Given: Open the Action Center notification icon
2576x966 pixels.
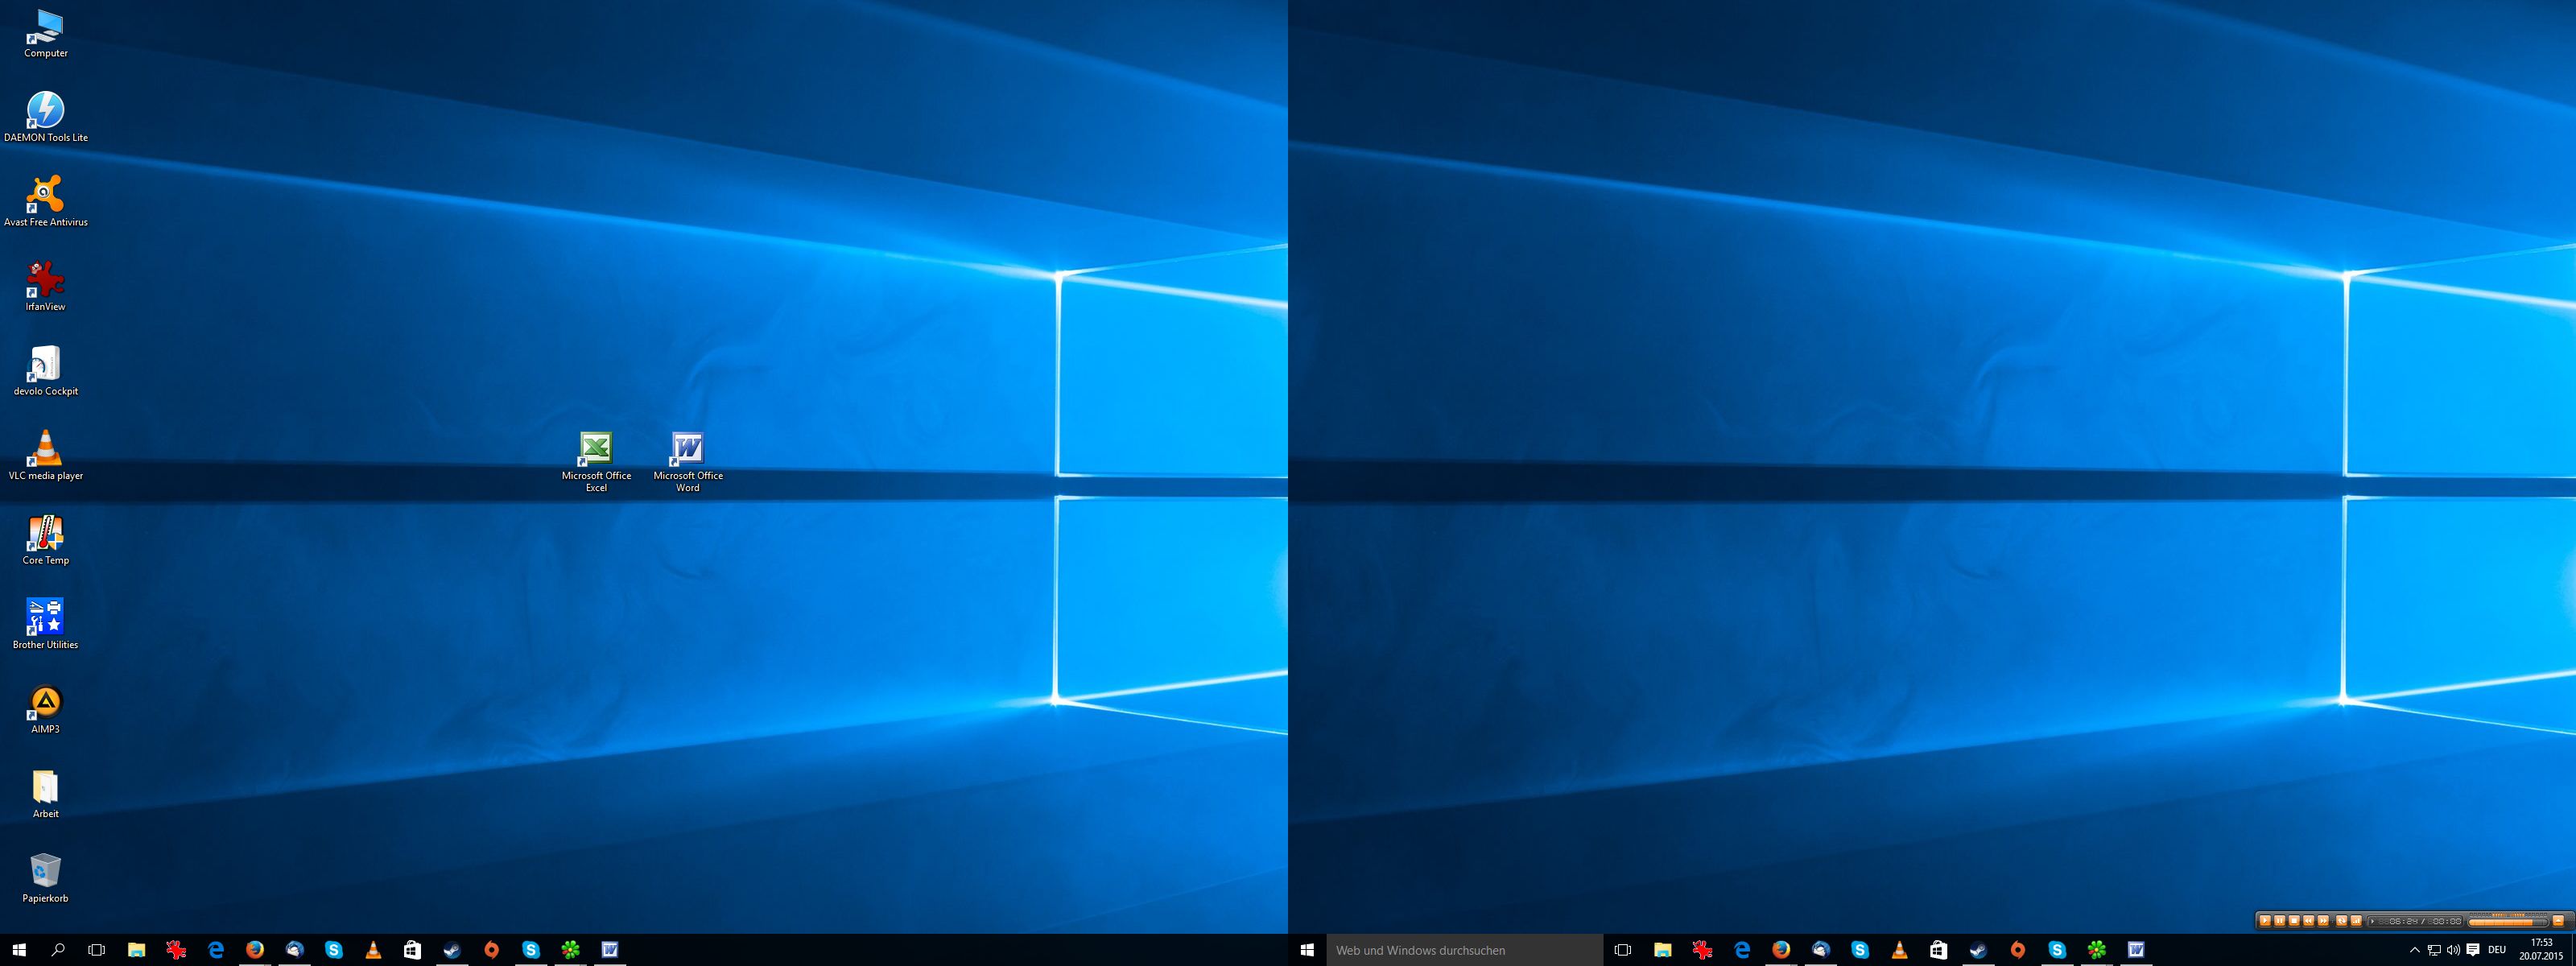Looking at the screenshot, I should (x=2473, y=950).
